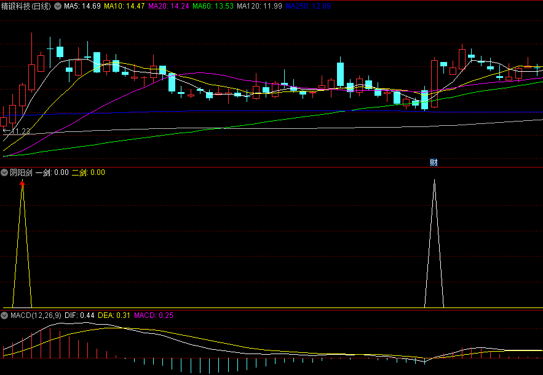Click the DIF: 0.44 value

[x=79, y=315]
